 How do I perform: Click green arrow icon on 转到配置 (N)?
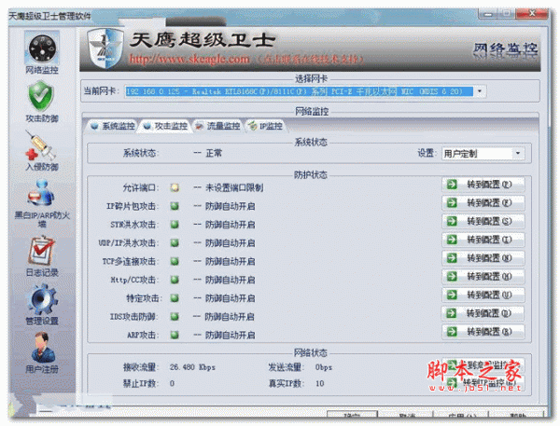tap(452, 258)
